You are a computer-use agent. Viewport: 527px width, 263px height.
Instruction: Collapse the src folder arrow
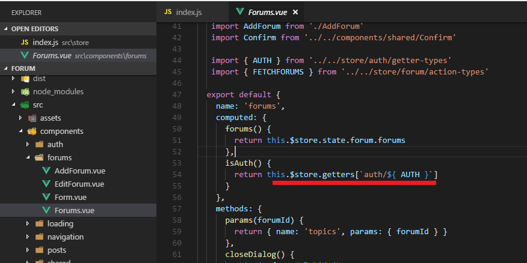pyautogui.click(x=13, y=104)
